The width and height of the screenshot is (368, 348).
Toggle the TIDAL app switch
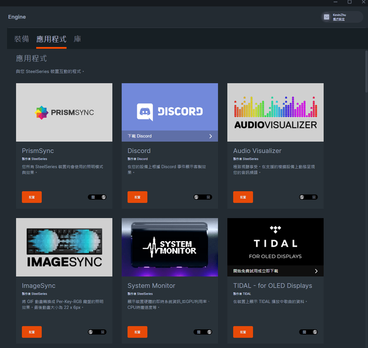click(308, 332)
